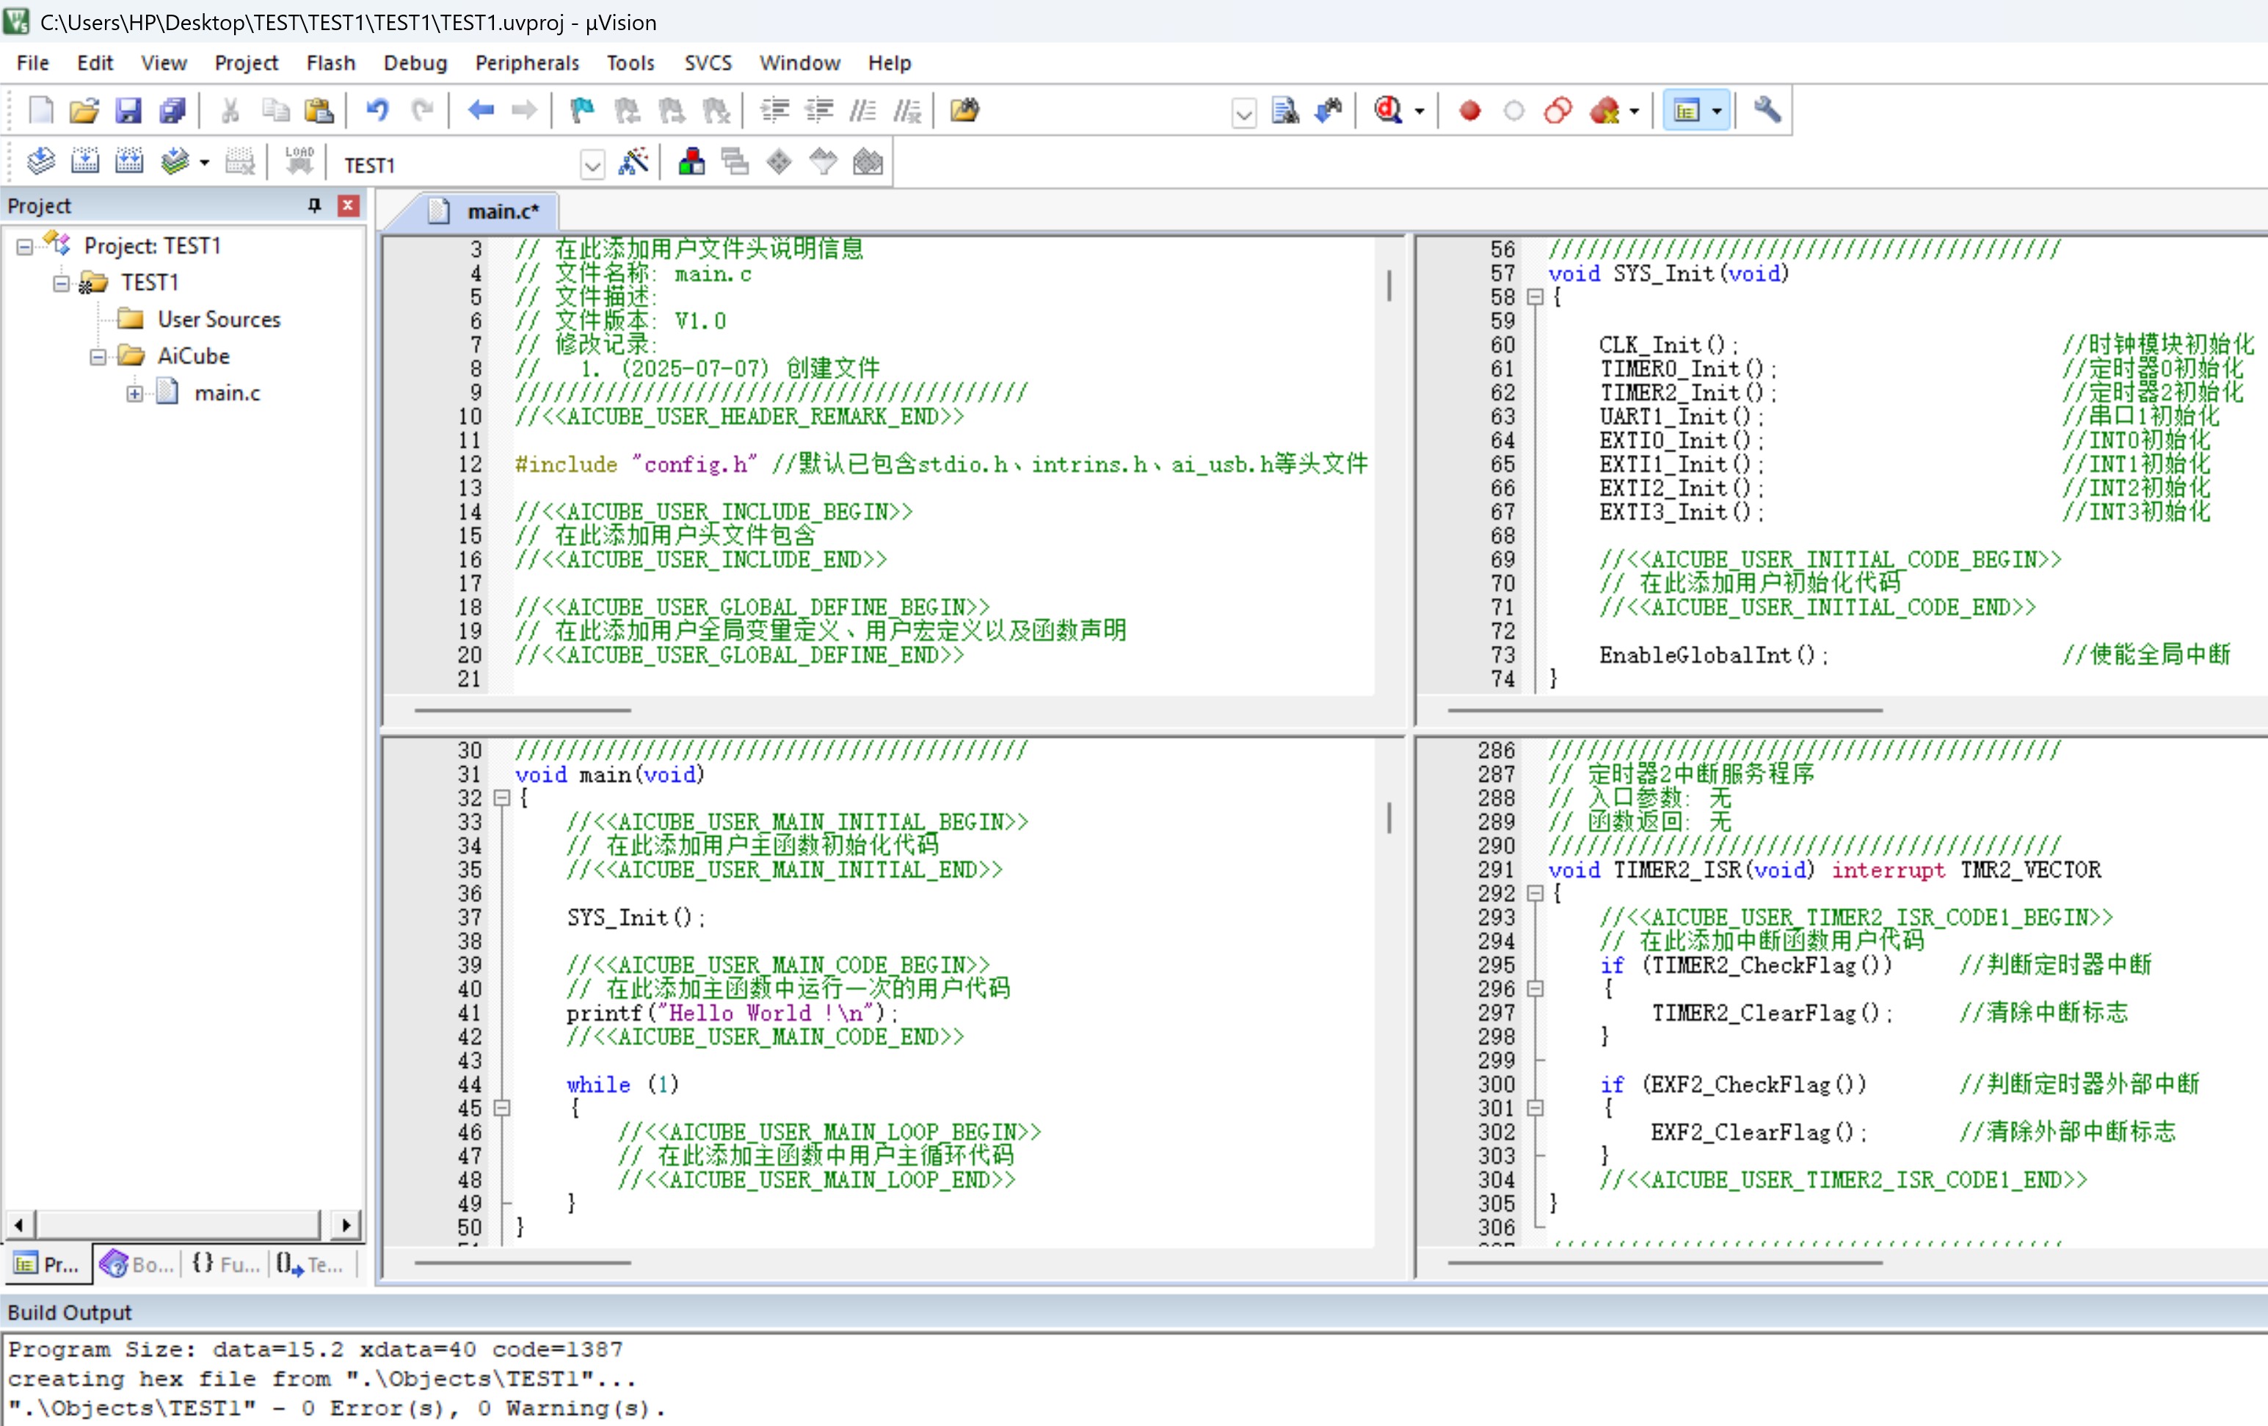Screen dimensions: 2268x1426
Task: Click the Build Output panel header
Action: (x=1134, y=1313)
